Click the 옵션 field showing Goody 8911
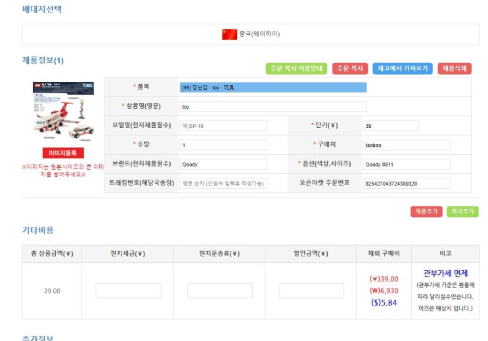The height and width of the screenshot is (341, 488). 406,165
